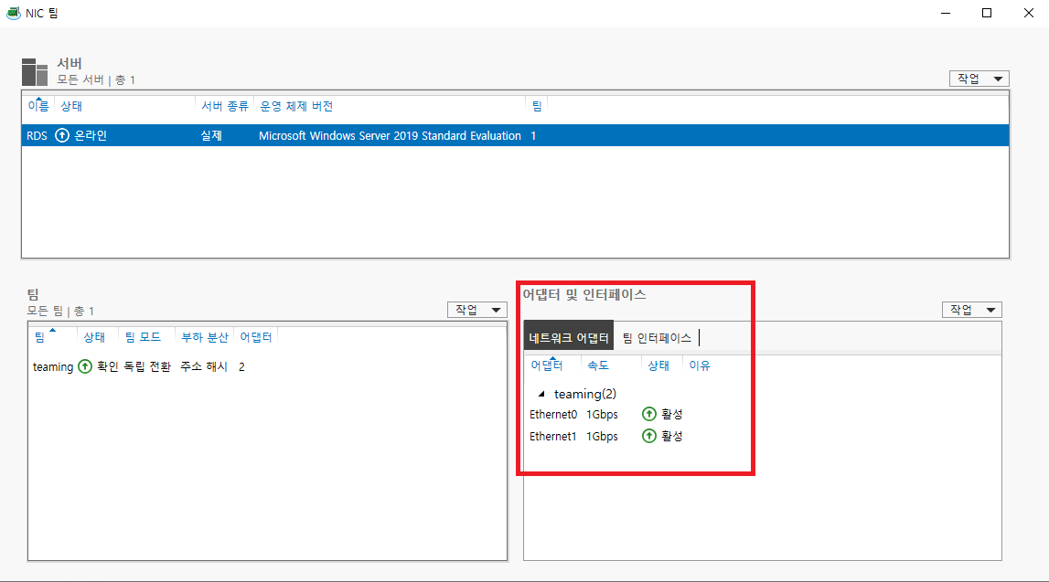
Task: Sort servers by 운영 체제 버전 column
Action: [x=296, y=106]
